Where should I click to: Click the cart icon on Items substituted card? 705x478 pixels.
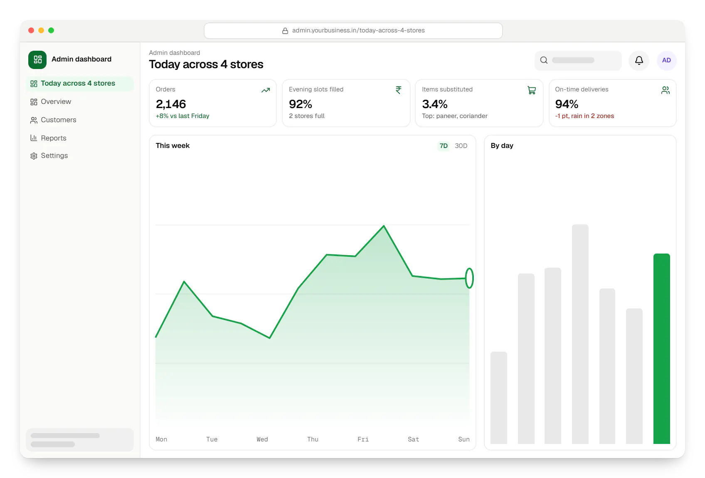[x=532, y=90]
